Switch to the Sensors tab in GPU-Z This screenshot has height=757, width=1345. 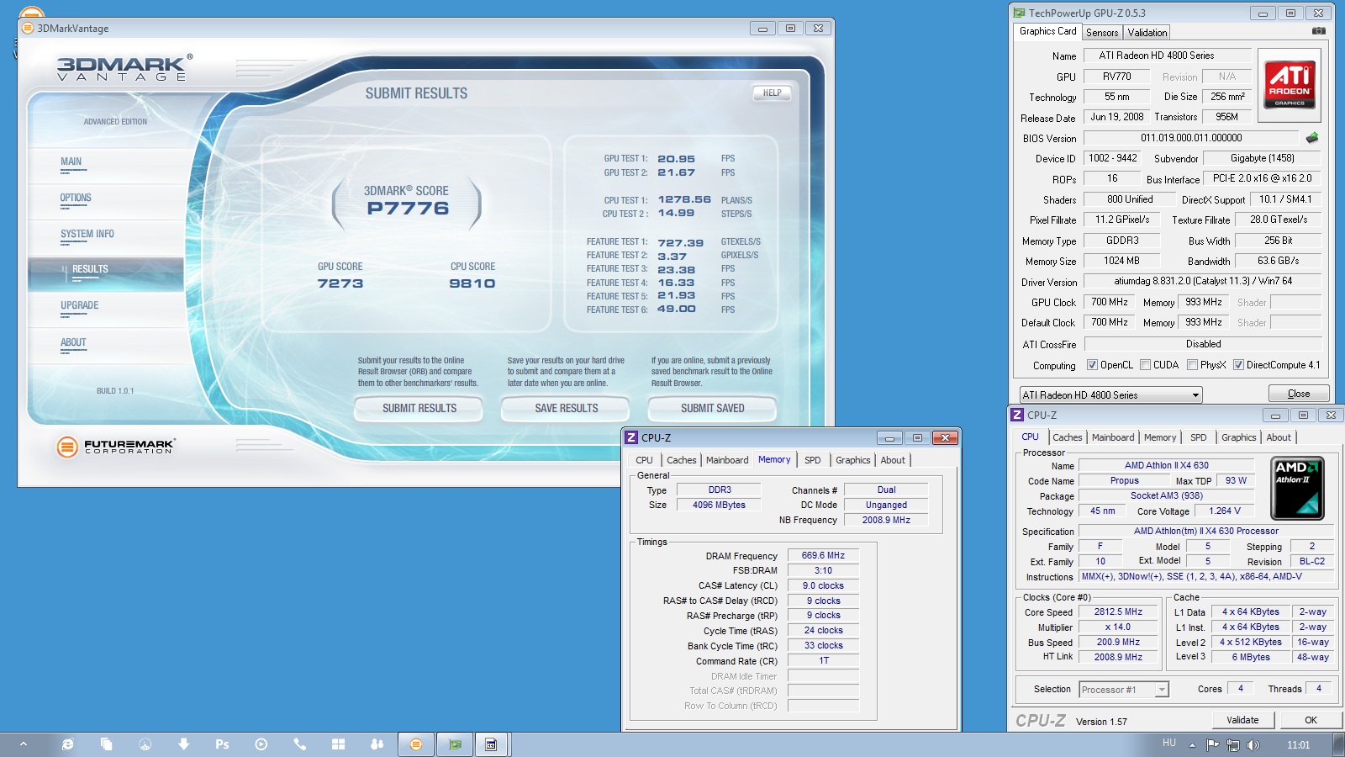click(x=1101, y=33)
